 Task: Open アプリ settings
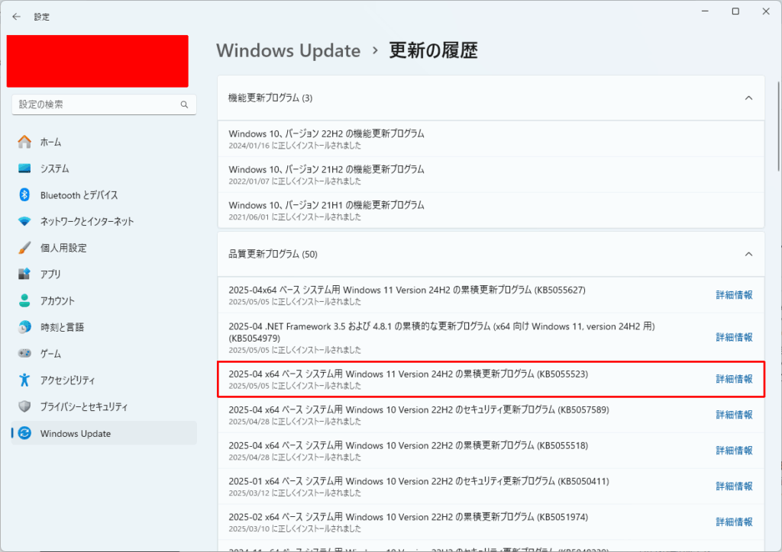click(104, 274)
